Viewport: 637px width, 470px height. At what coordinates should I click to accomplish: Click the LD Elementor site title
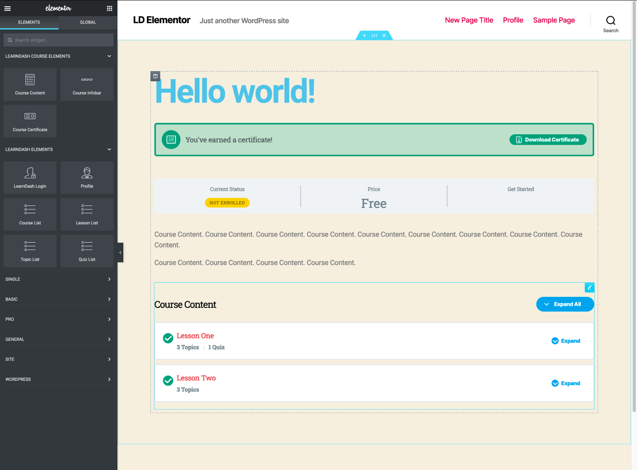coord(162,20)
